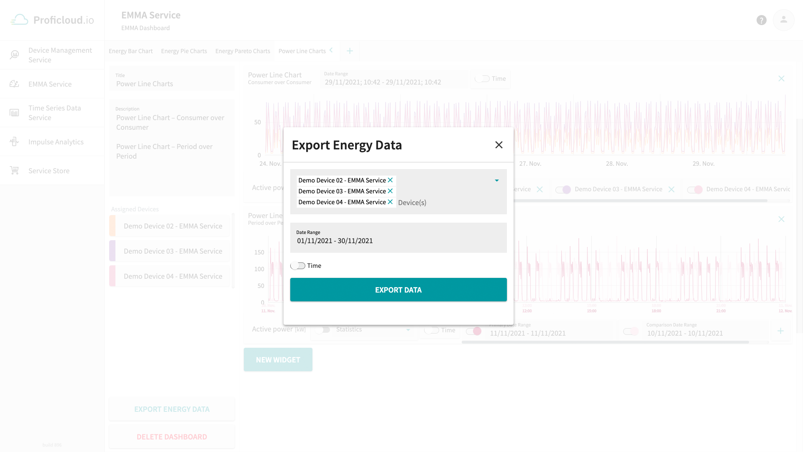Click the Device Management Service icon

(x=14, y=55)
